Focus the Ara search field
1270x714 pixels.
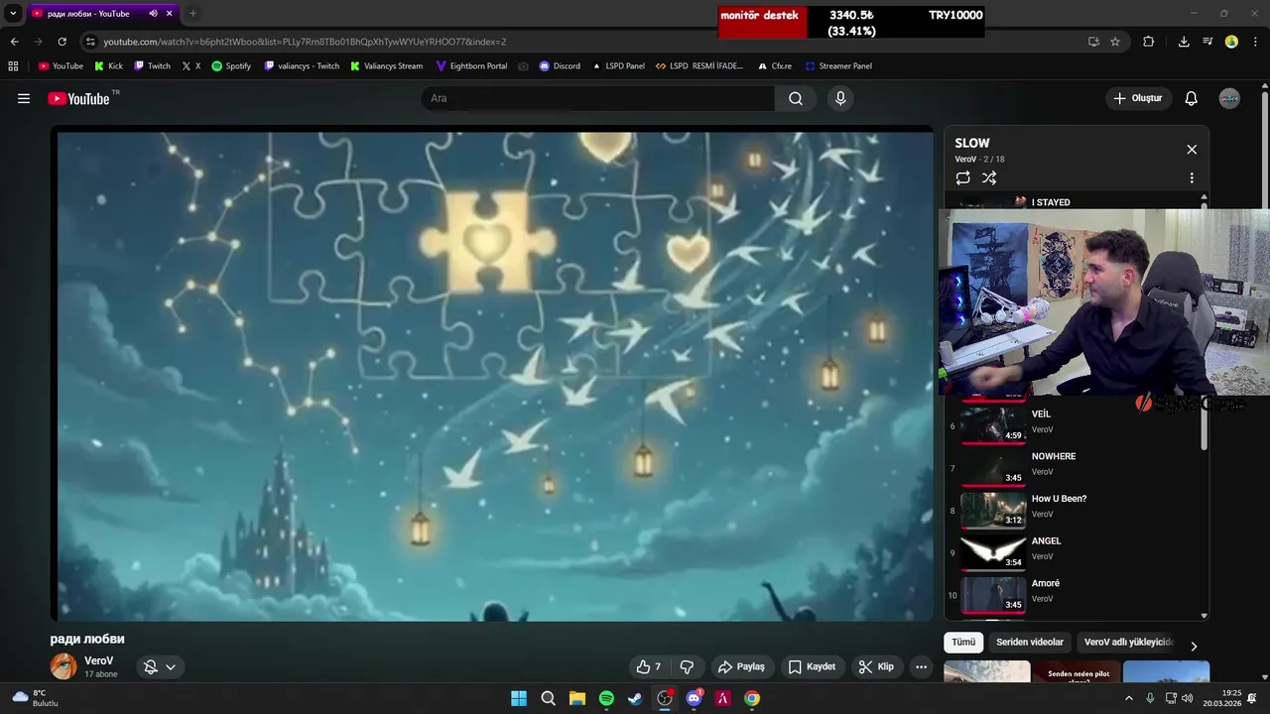click(x=598, y=98)
